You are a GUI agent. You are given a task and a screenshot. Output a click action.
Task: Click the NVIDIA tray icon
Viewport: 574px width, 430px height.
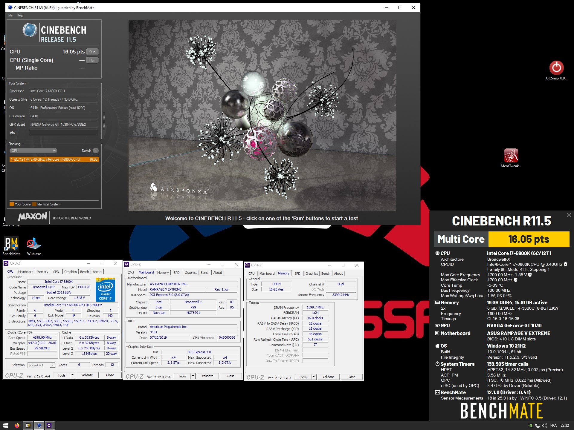(x=530, y=426)
